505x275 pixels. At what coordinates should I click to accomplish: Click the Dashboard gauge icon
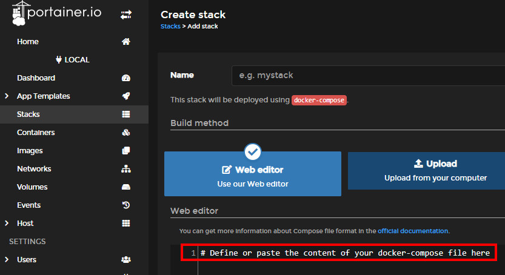click(x=126, y=78)
